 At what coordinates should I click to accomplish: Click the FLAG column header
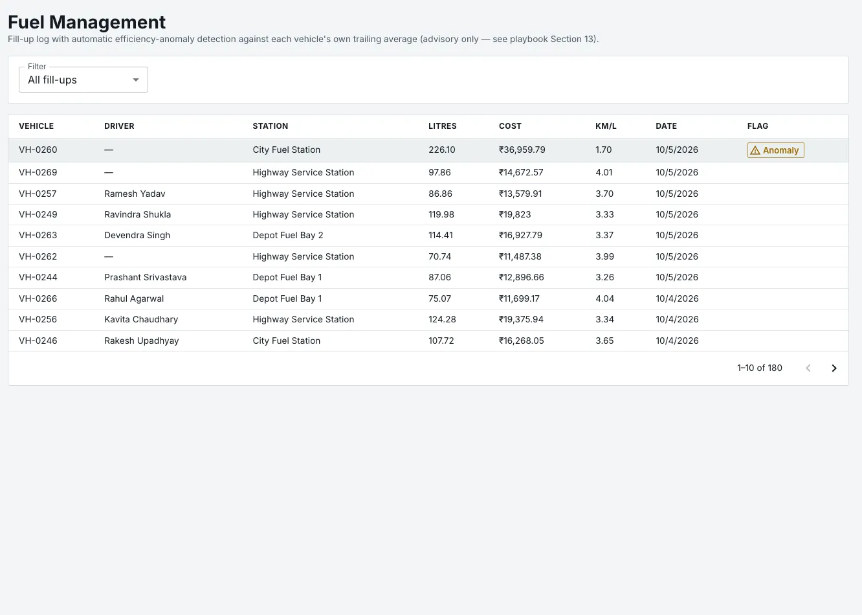tap(758, 126)
